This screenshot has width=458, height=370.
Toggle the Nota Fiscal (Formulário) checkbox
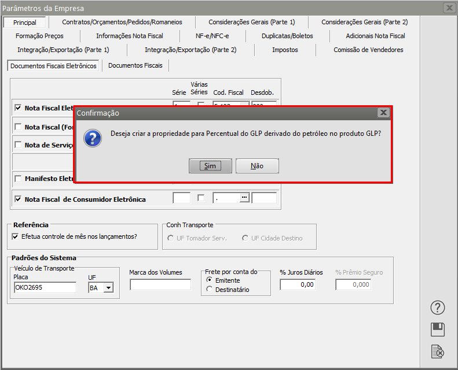tap(18, 127)
